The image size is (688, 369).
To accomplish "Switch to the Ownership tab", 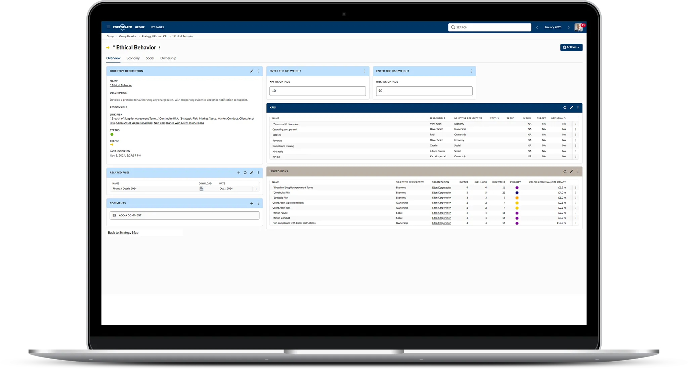I will tap(168, 58).
